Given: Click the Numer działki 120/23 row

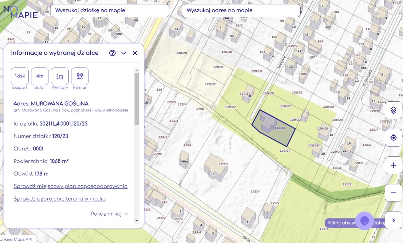Looking at the screenshot, I should coord(41,136).
